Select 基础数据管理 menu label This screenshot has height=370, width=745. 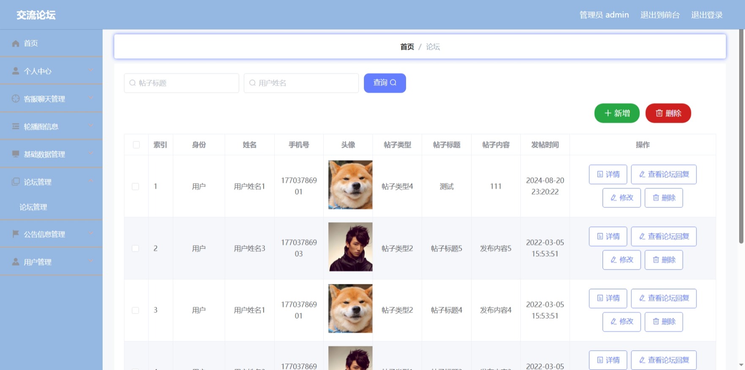[44, 154]
